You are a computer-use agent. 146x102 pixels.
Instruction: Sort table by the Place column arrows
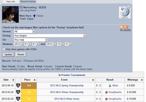click(x=35, y=80)
